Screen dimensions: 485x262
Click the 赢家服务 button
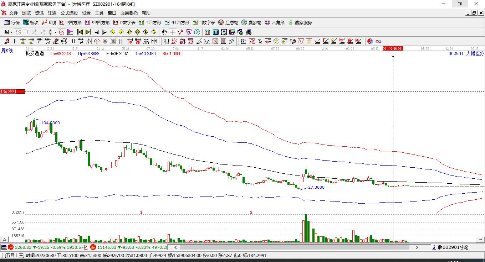click(x=300, y=22)
